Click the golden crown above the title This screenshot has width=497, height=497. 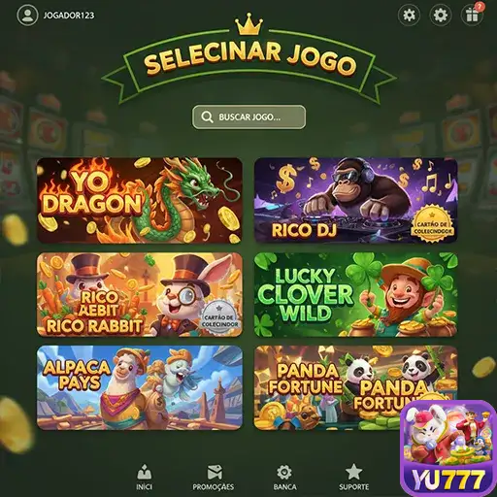click(248, 24)
